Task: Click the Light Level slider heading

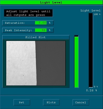Action: (x=90, y=11)
